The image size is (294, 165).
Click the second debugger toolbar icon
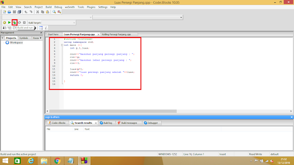(9, 28)
